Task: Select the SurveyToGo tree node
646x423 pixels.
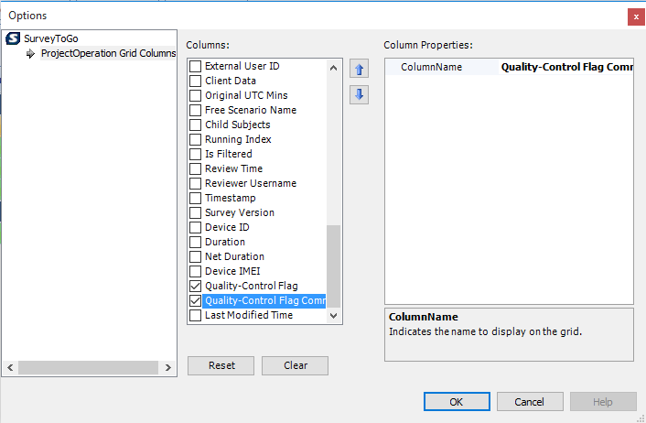Action: coord(51,38)
